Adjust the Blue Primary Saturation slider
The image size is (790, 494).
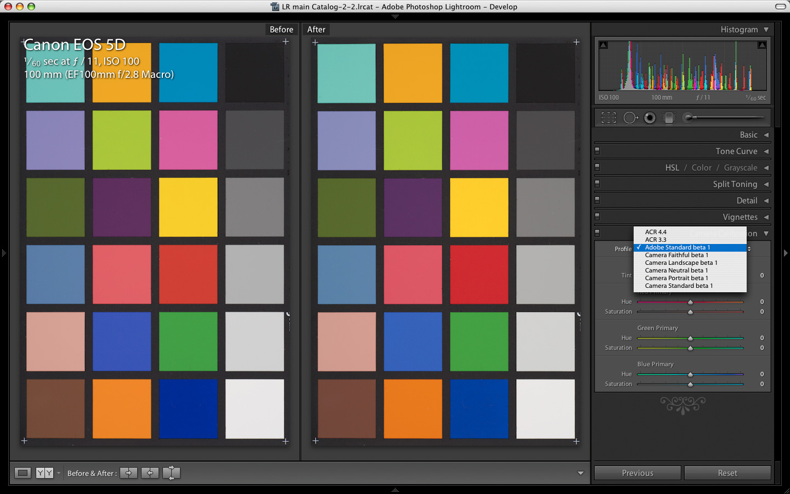690,384
